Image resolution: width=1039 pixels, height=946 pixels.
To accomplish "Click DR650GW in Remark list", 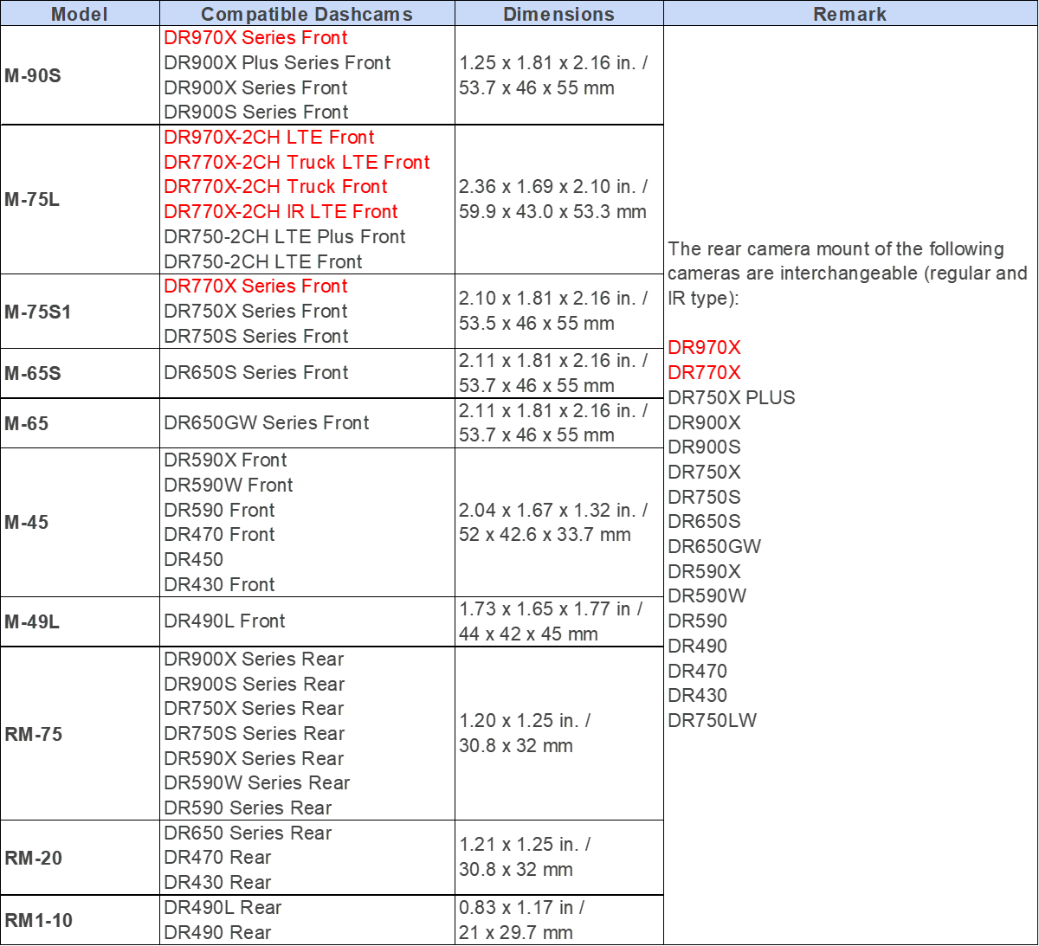I will [x=714, y=547].
